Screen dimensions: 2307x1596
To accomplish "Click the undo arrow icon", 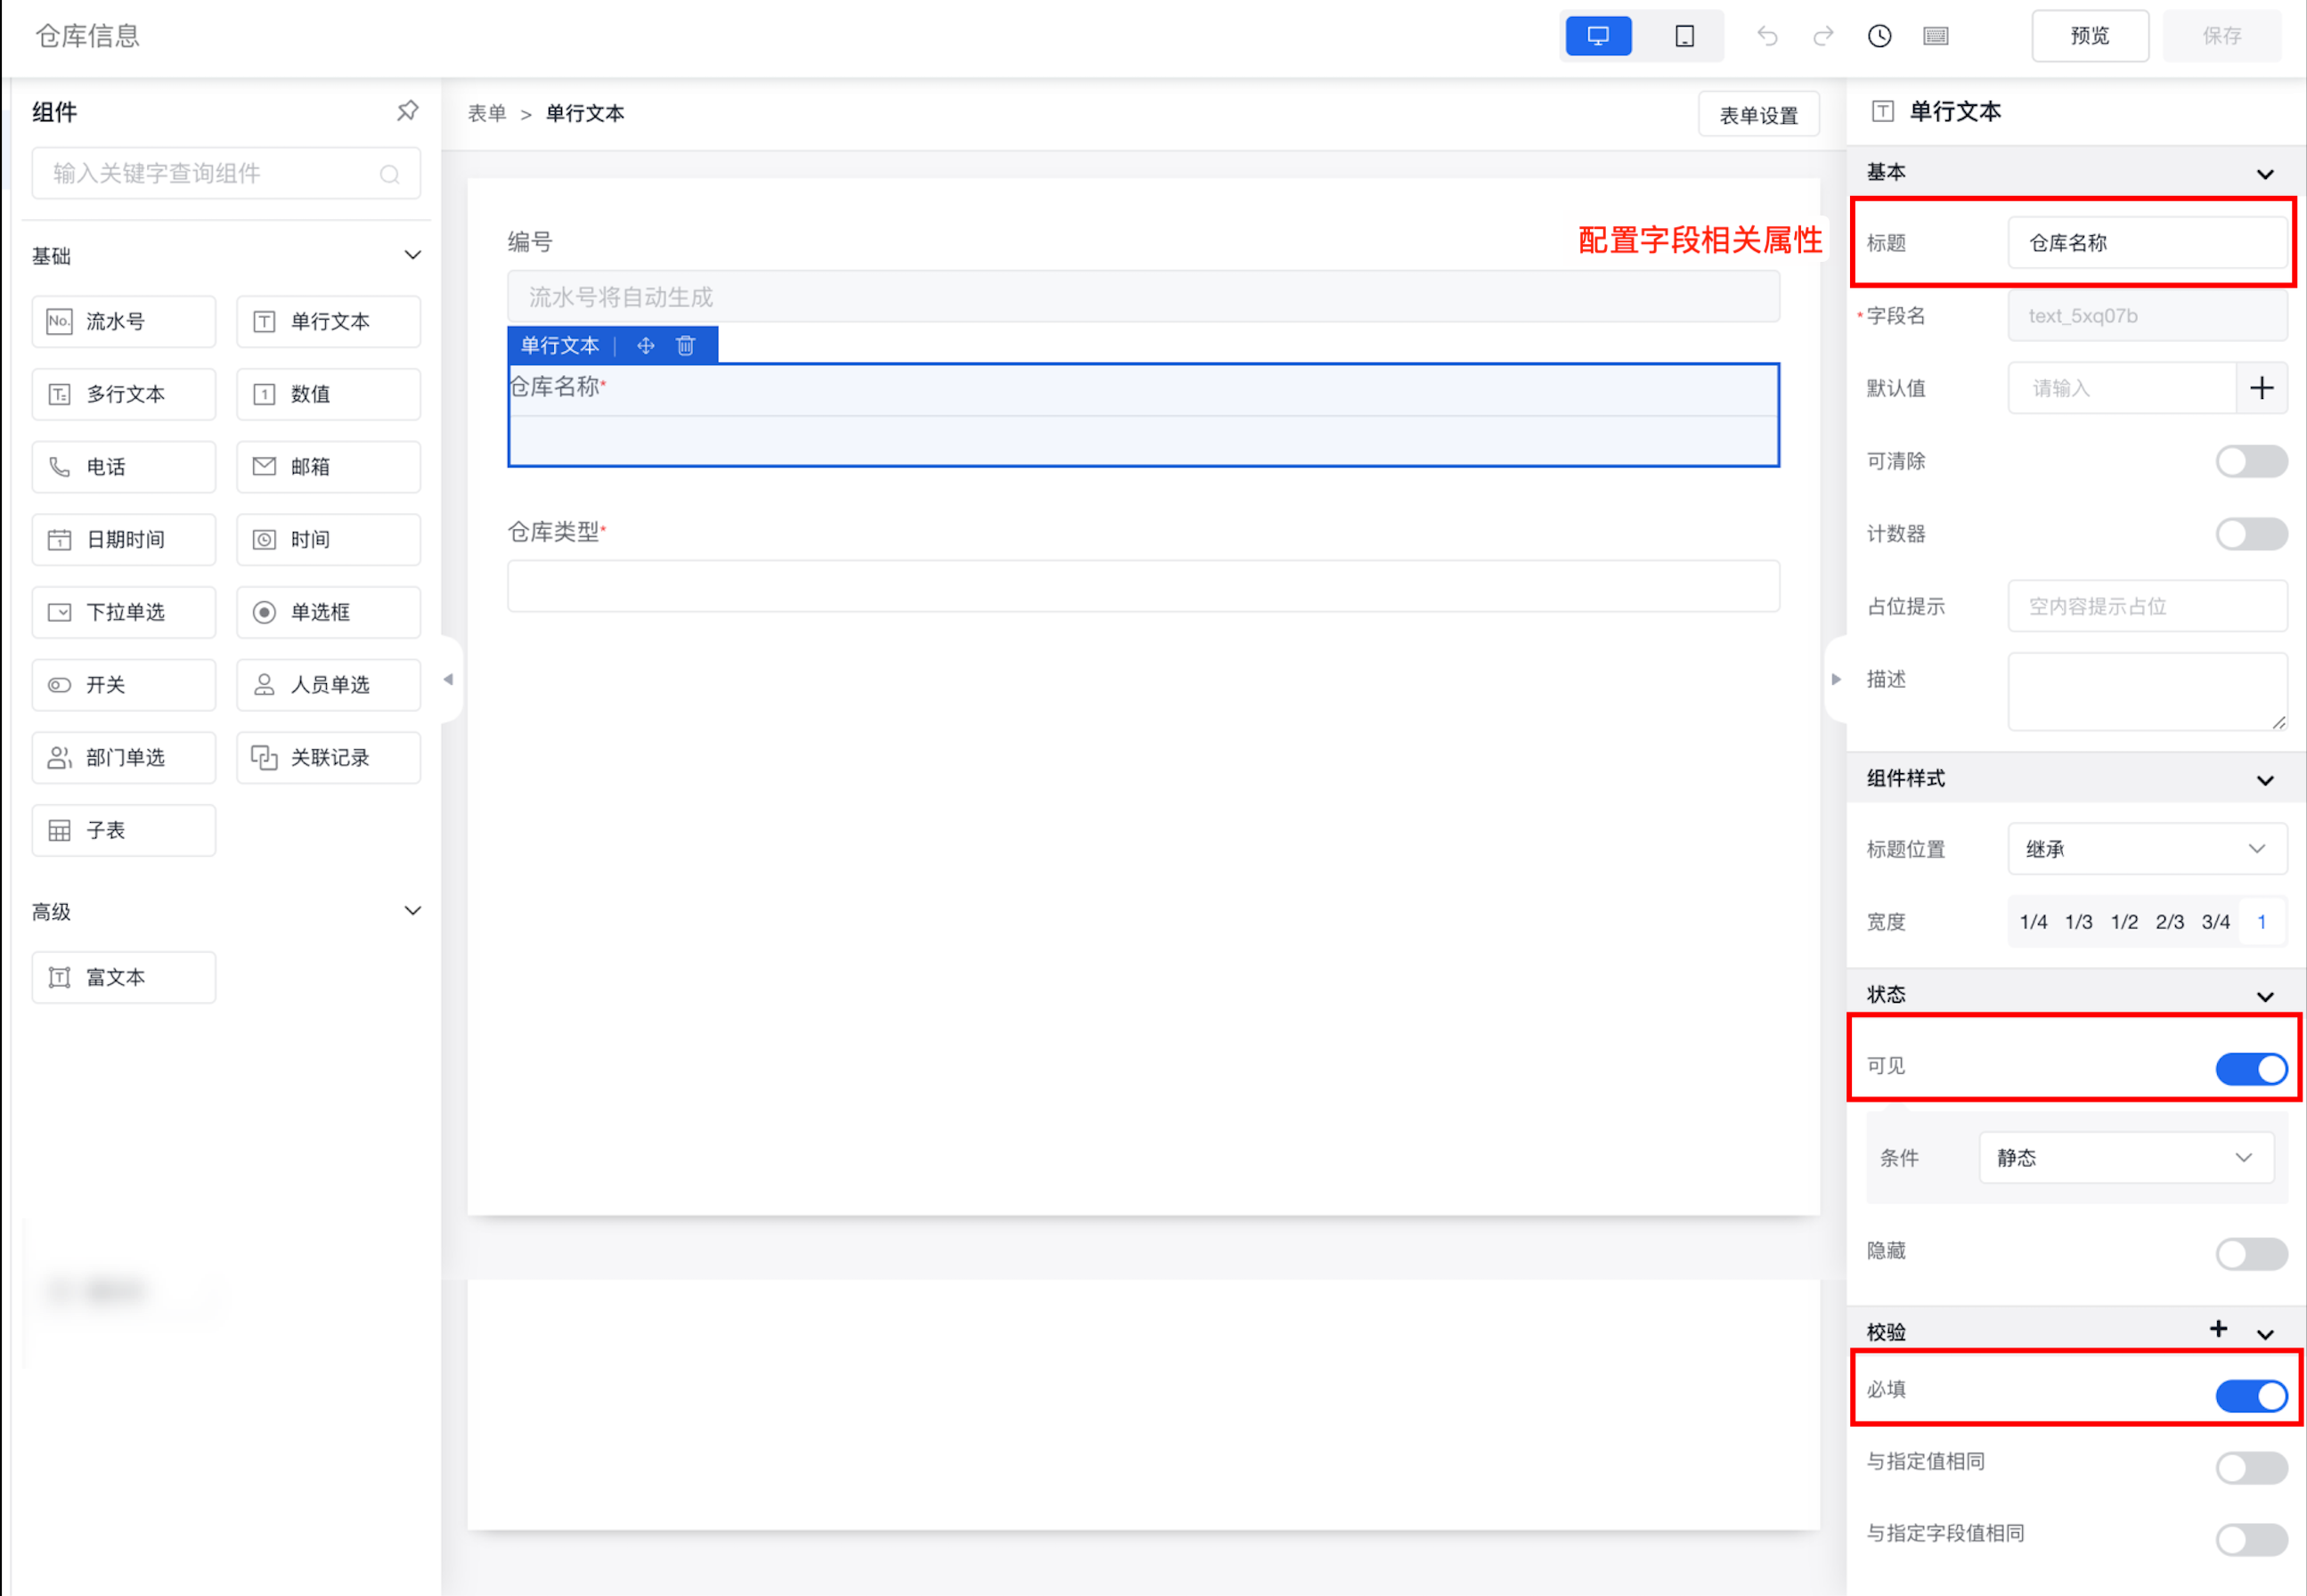I will 1767,36.
